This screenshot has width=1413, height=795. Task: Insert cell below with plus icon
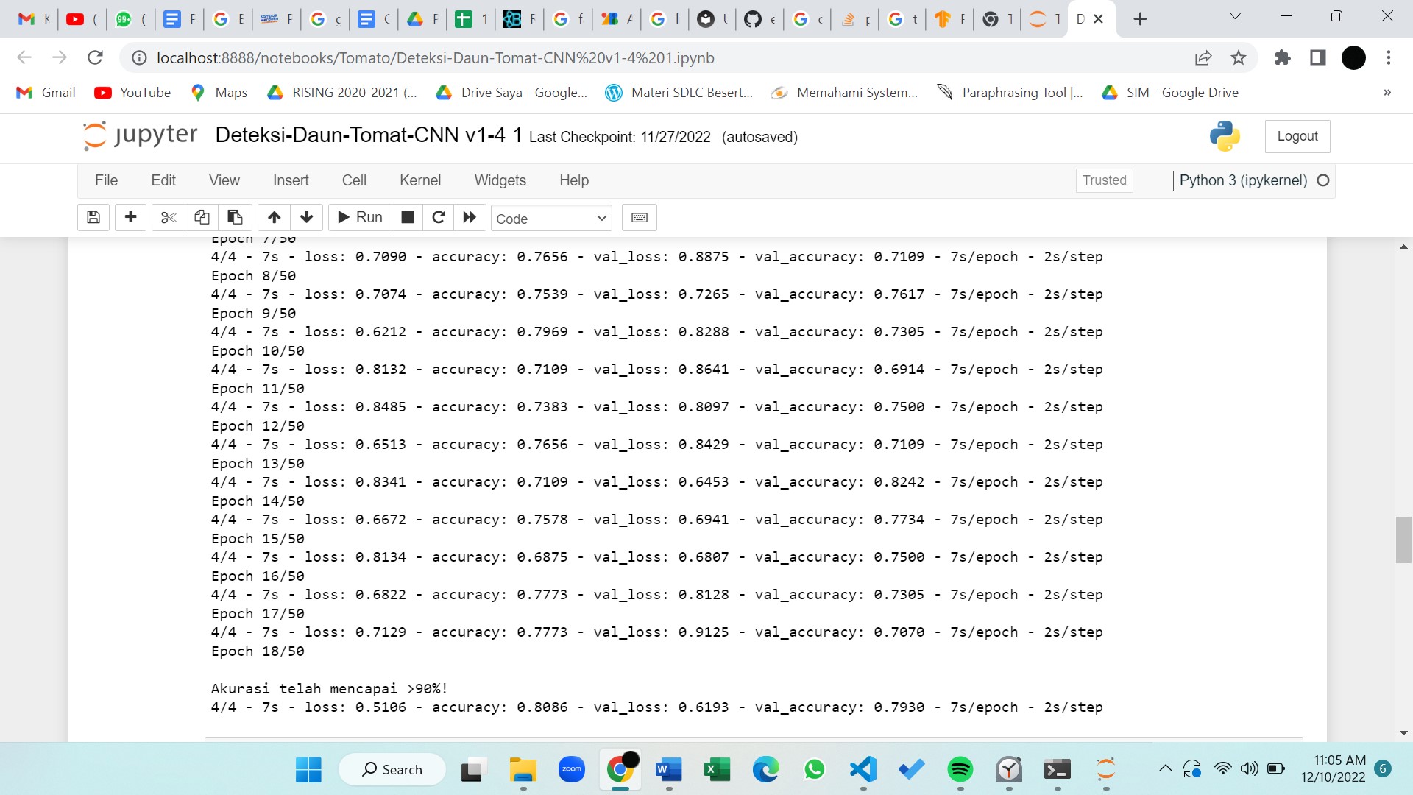[130, 217]
